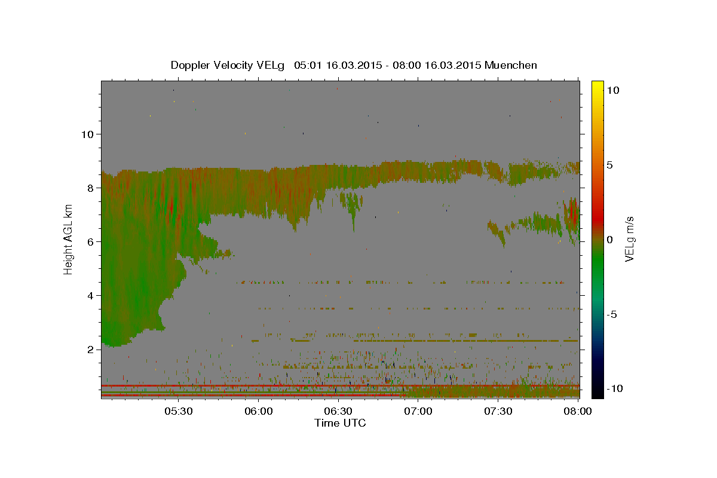Viewport: 717px width, 478px height.
Task: Click the 'Muenchen' station name in title
Action: [x=511, y=65]
